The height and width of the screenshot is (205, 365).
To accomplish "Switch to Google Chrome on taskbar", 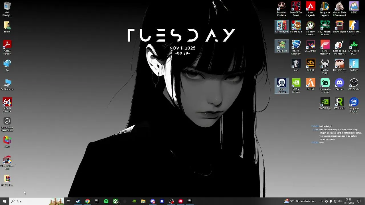I will 87,201.
